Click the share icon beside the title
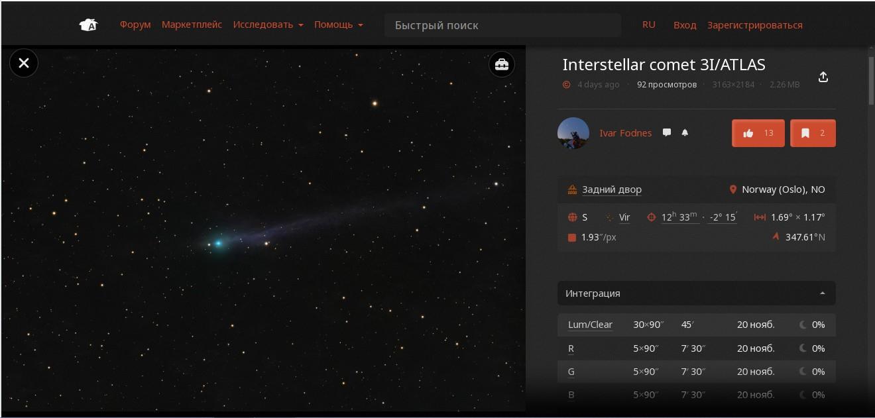Viewport: 875px width, 418px height. (823, 77)
